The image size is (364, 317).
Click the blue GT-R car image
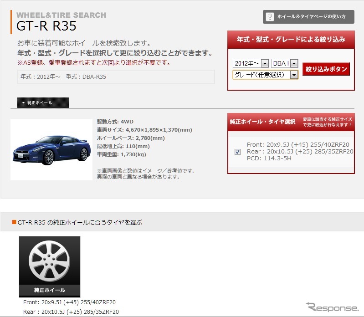51,149
